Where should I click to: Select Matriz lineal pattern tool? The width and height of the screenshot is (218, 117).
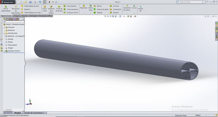coord(90,8)
